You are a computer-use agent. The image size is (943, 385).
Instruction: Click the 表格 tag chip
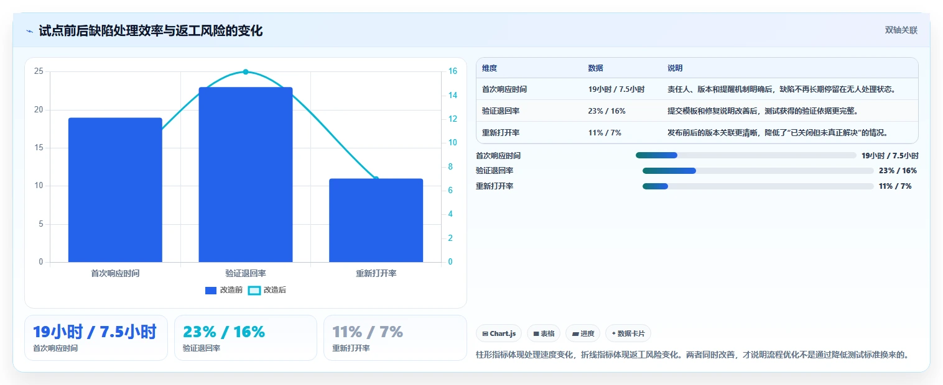click(x=544, y=333)
